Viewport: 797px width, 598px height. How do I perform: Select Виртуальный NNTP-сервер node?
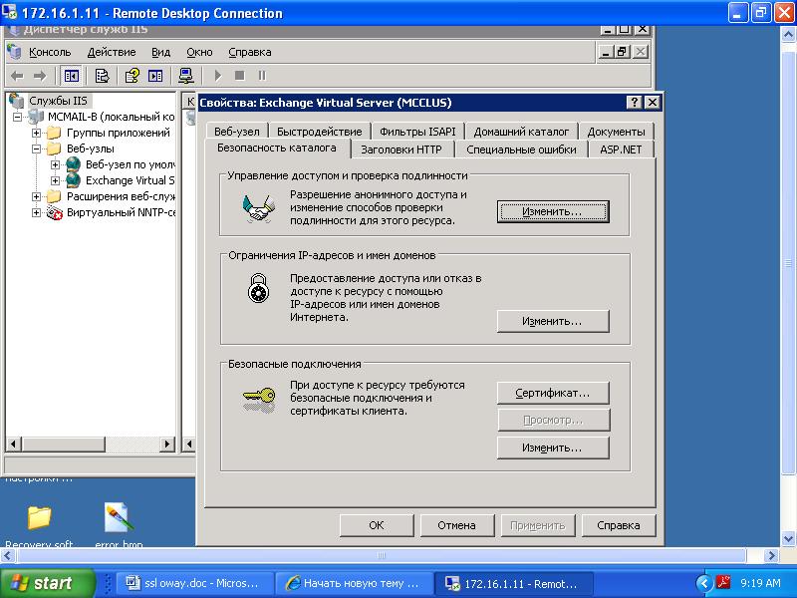[x=121, y=212]
